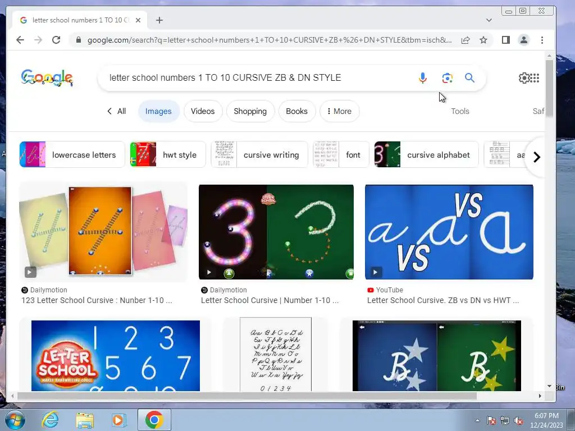The height and width of the screenshot is (431, 575).
Task: Open 'Letter School Cursive. ZB vs DN vs HWT' link
Action: [443, 300]
